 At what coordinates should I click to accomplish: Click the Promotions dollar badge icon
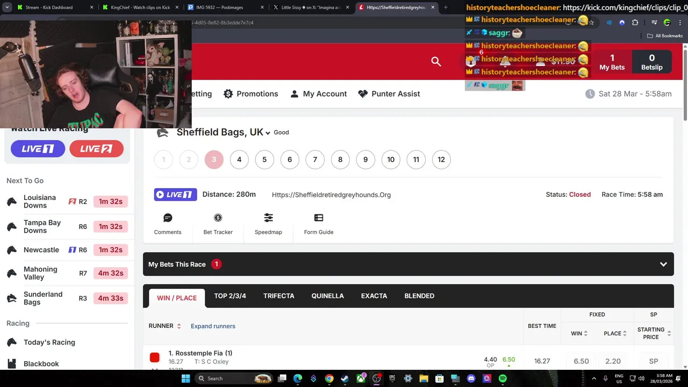click(228, 94)
